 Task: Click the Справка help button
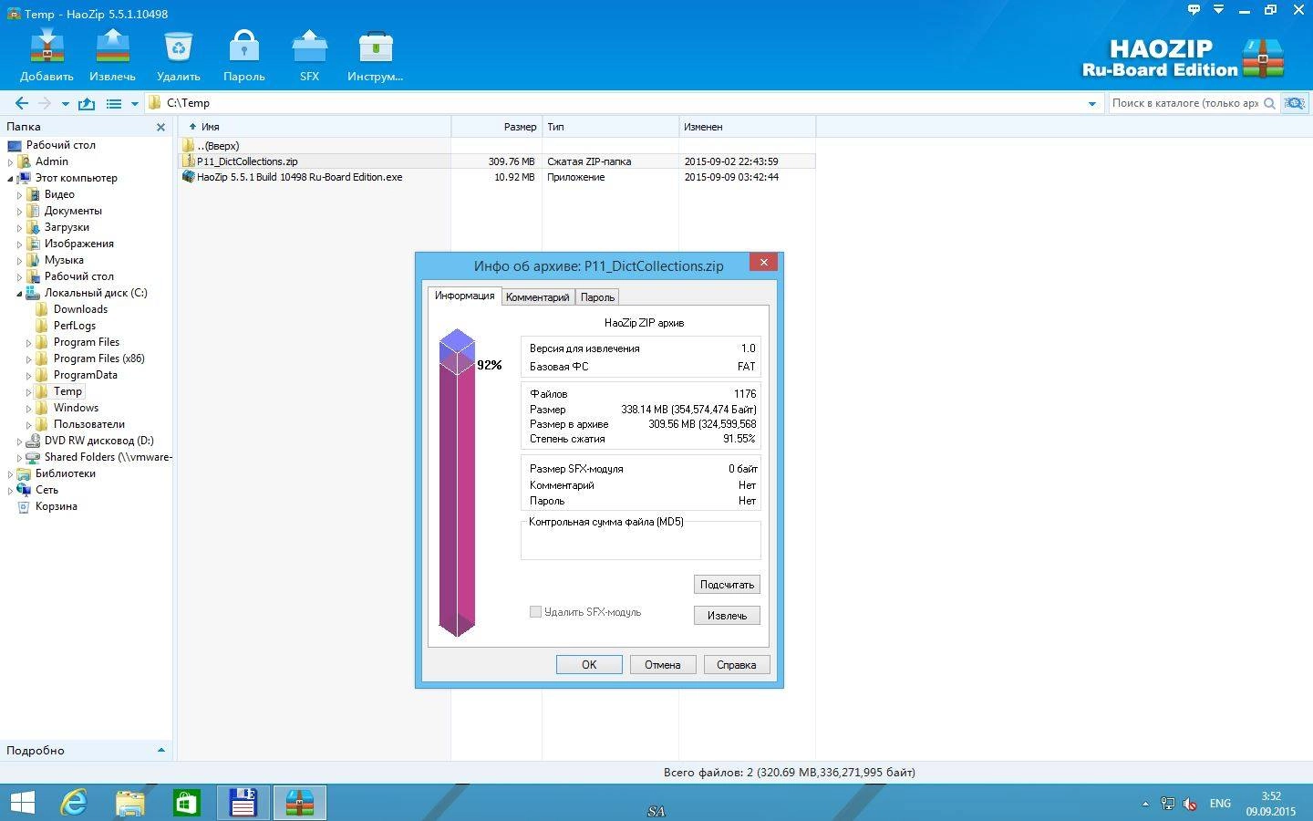737,665
